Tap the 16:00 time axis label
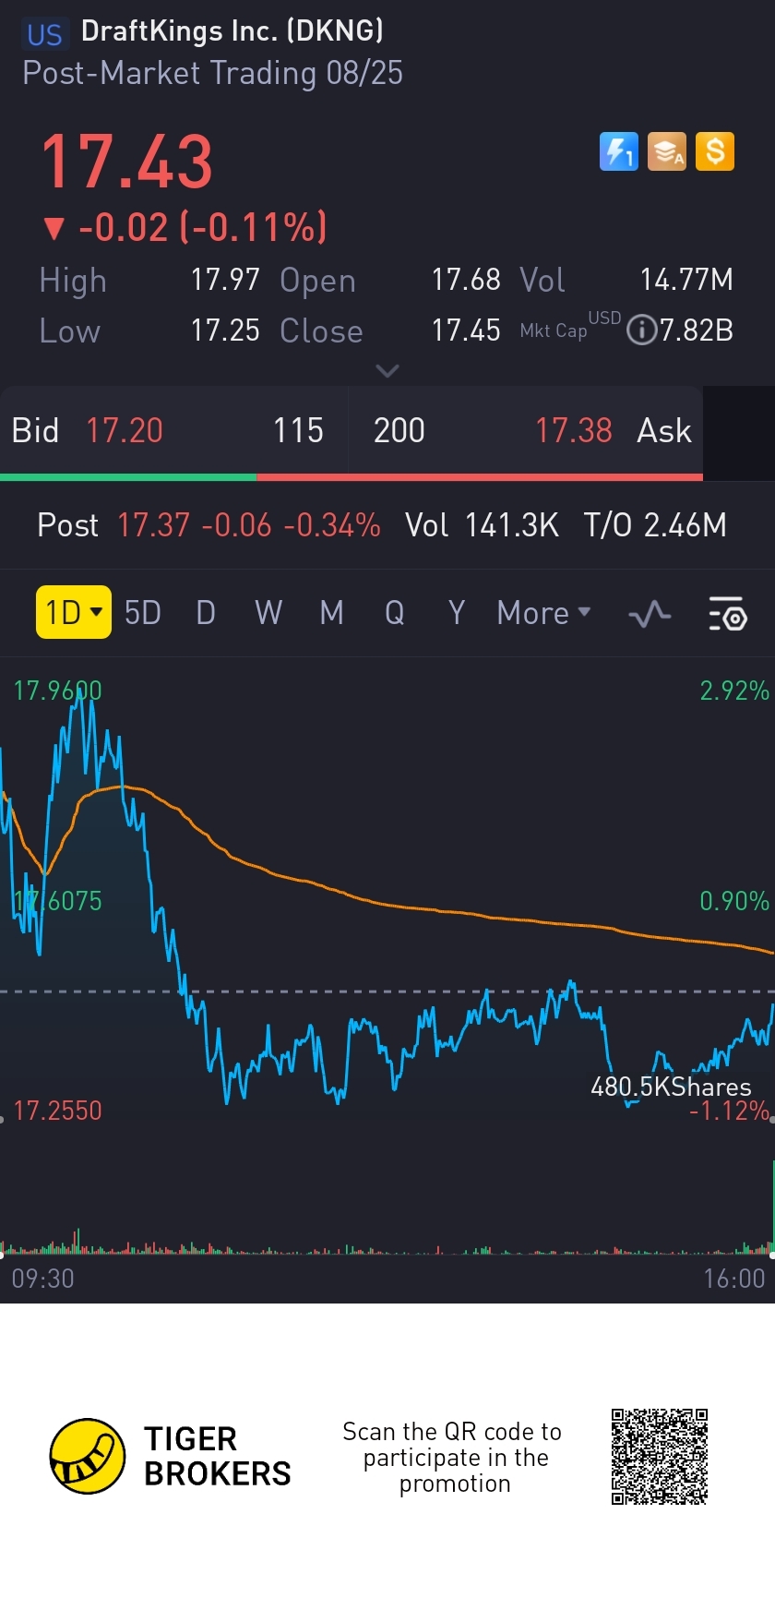775x1610 pixels. [734, 1279]
